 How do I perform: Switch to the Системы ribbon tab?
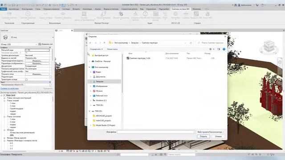[66, 9]
